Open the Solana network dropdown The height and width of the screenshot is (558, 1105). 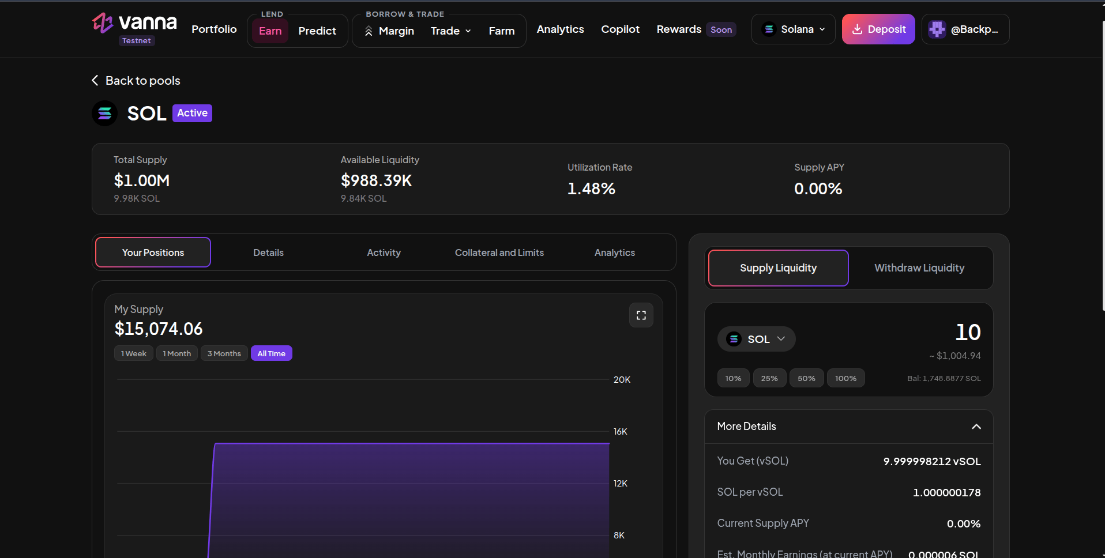click(794, 29)
